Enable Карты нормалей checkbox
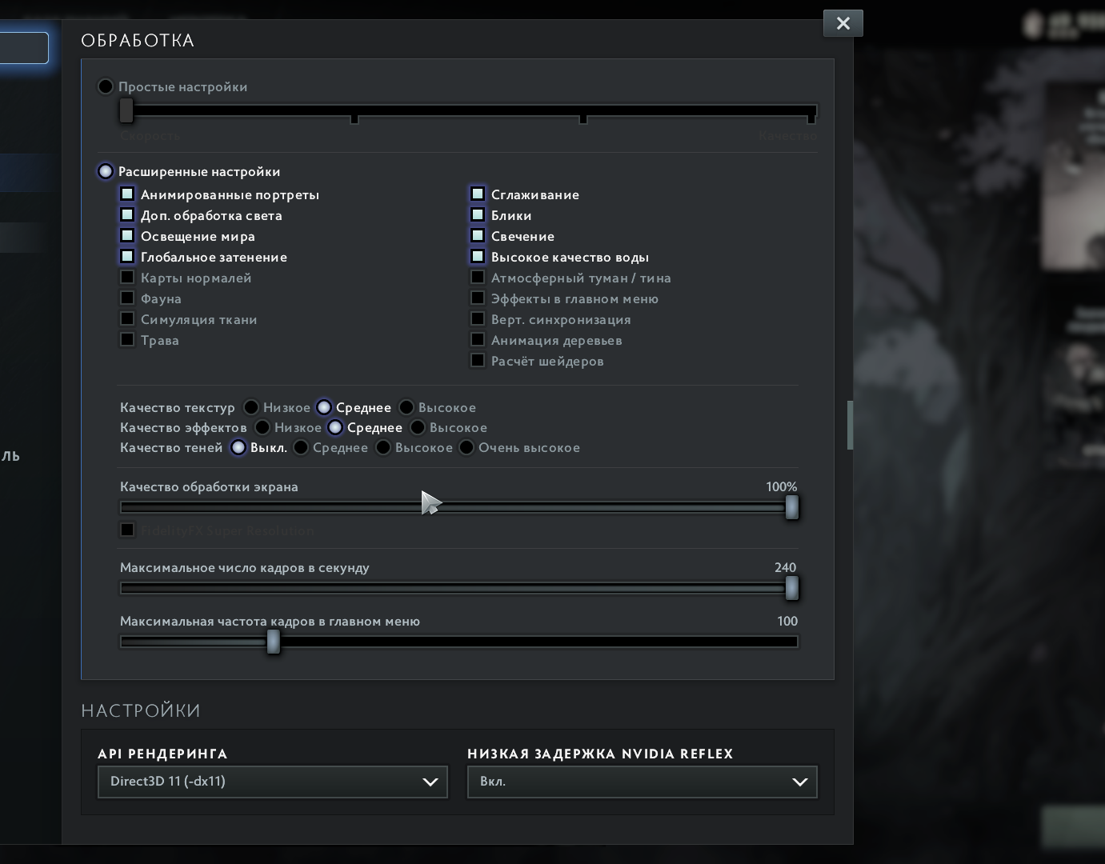Screen dimensions: 1105x864 point(127,277)
